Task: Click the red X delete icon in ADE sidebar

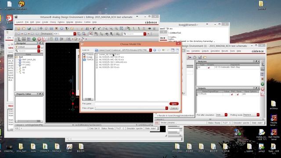Action: click(263, 79)
